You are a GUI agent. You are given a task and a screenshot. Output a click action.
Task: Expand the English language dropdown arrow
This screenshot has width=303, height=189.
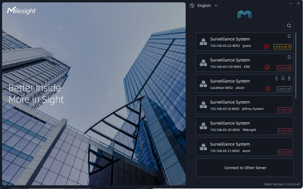click(216, 5)
